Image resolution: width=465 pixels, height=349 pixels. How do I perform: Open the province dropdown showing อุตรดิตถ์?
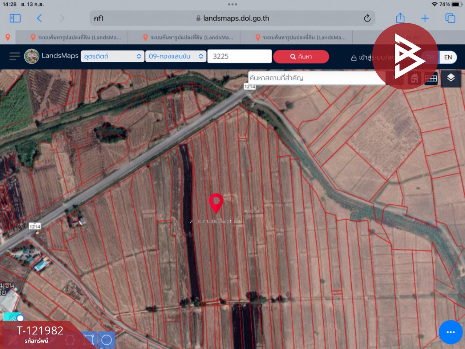coord(112,56)
